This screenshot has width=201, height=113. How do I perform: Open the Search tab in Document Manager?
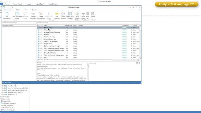pos(34,10)
